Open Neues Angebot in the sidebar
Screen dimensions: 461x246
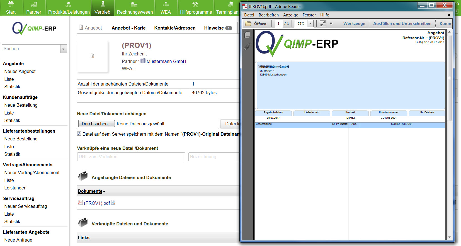[x=20, y=71]
